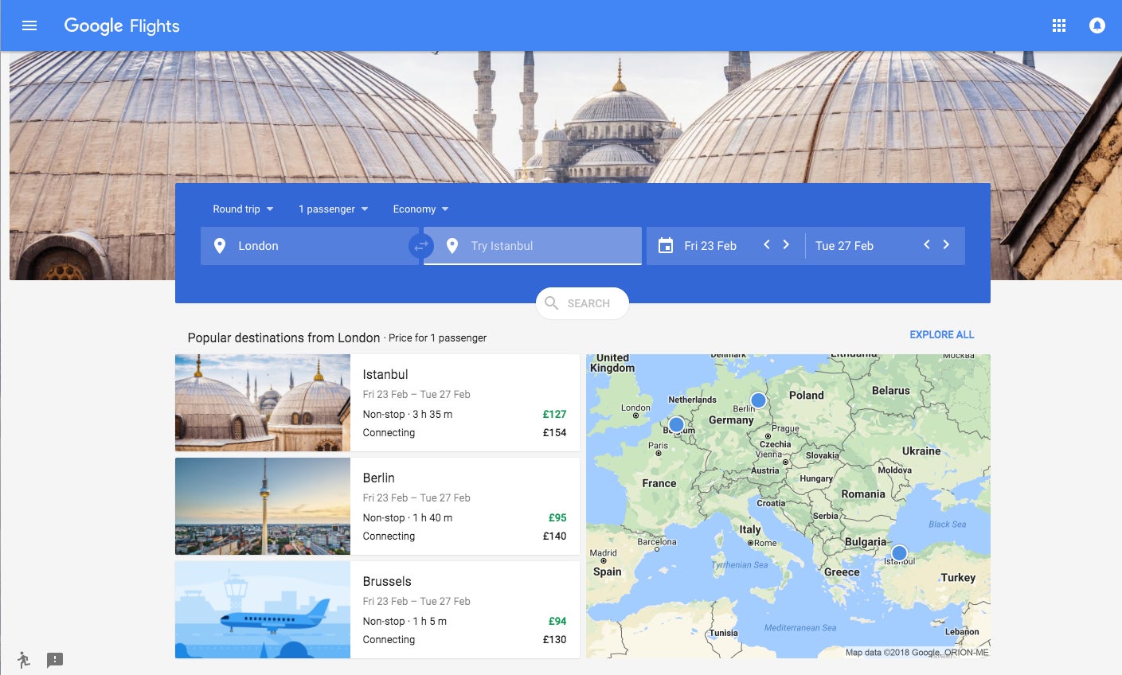Click the origin location pin icon
The width and height of the screenshot is (1122, 675).
tap(220, 246)
